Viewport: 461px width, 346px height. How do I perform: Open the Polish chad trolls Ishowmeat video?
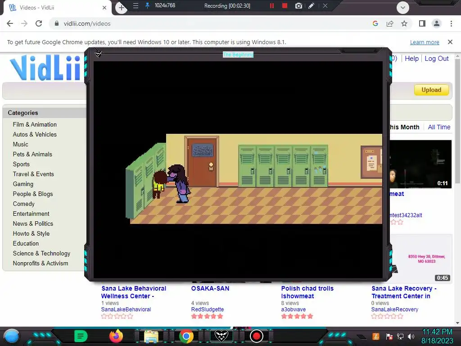[307, 292]
